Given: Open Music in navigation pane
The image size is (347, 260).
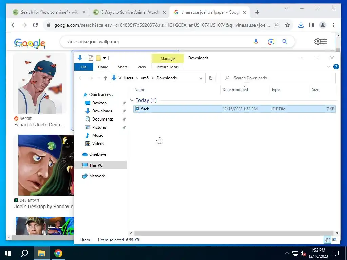Looking at the screenshot, I should [x=97, y=135].
